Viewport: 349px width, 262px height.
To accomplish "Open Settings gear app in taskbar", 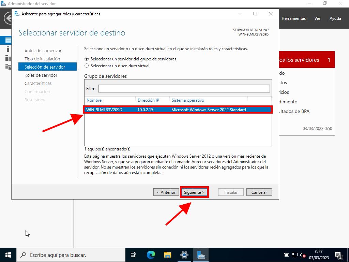I will pyautogui.click(x=184, y=255).
